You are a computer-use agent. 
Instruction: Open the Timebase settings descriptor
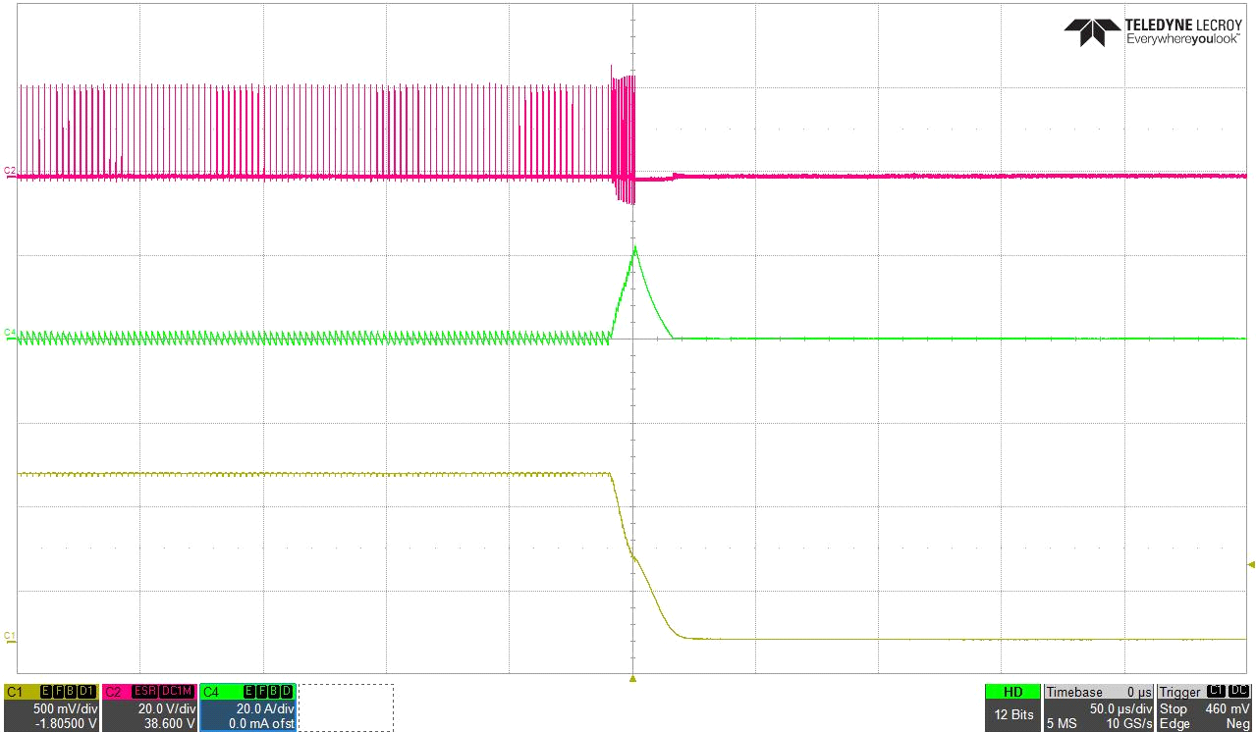1098,707
